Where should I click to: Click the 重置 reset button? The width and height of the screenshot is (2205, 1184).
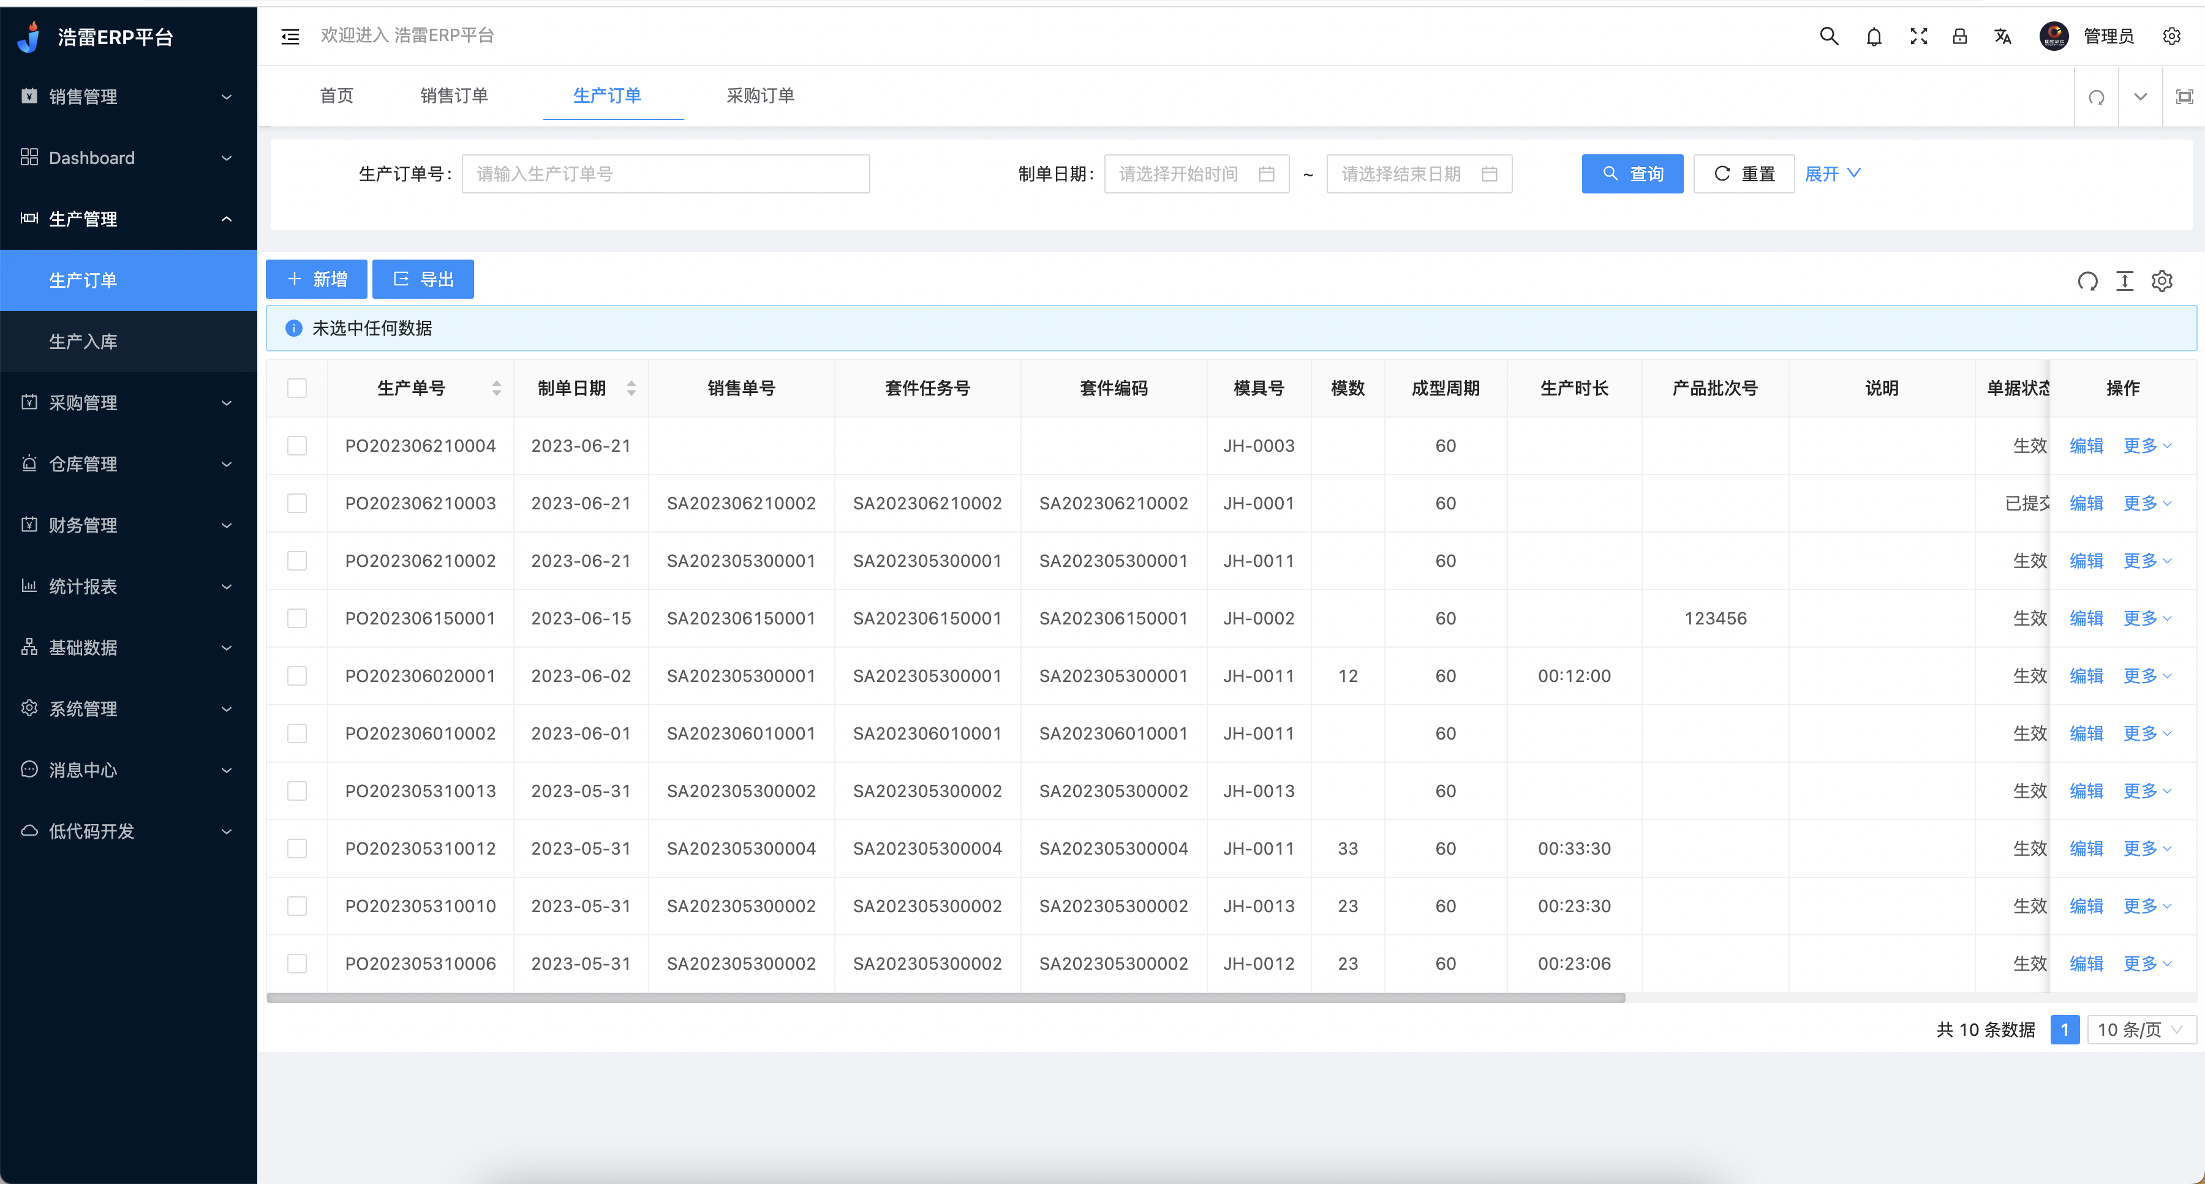(x=1744, y=174)
